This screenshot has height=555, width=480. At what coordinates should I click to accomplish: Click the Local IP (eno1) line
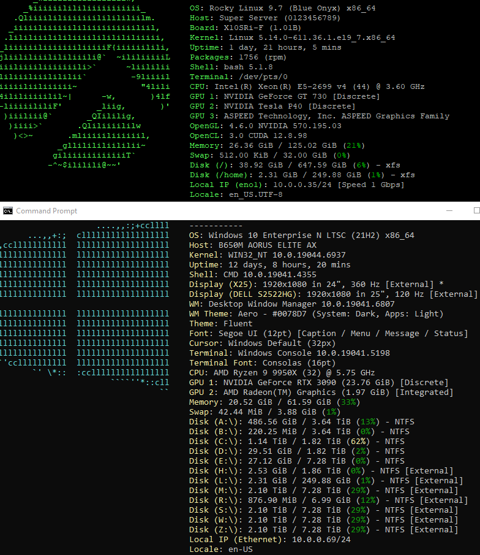[x=297, y=185]
